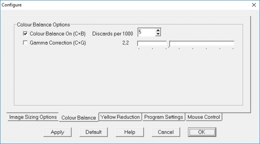The height and width of the screenshot is (144, 260).
Task: Reset settings with the Default button
Action: pos(93,132)
